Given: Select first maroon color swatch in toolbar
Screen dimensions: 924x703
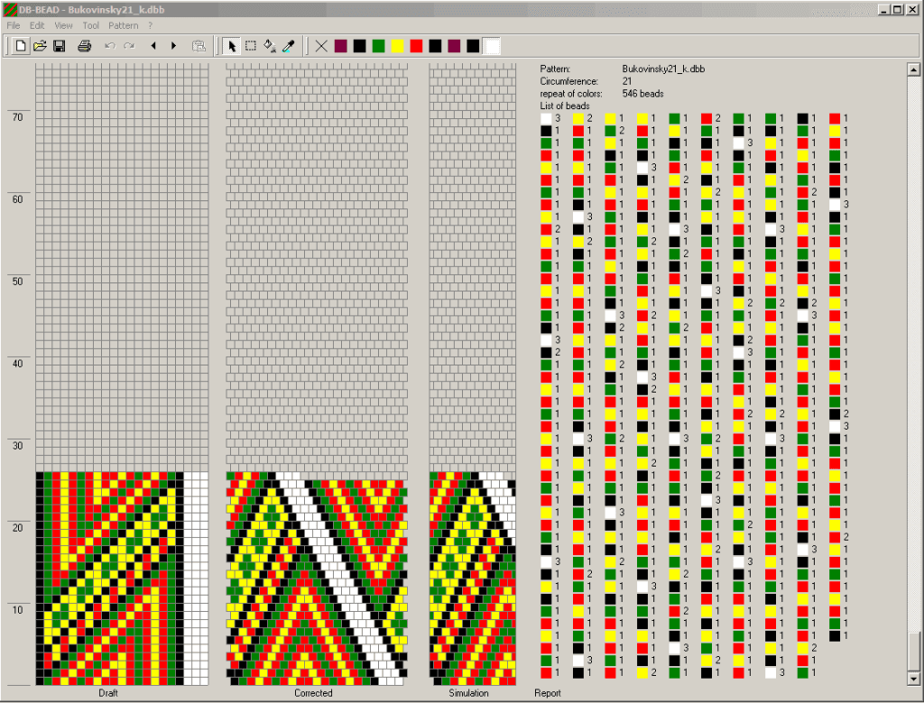Looking at the screenshot, I should [340, 46].
